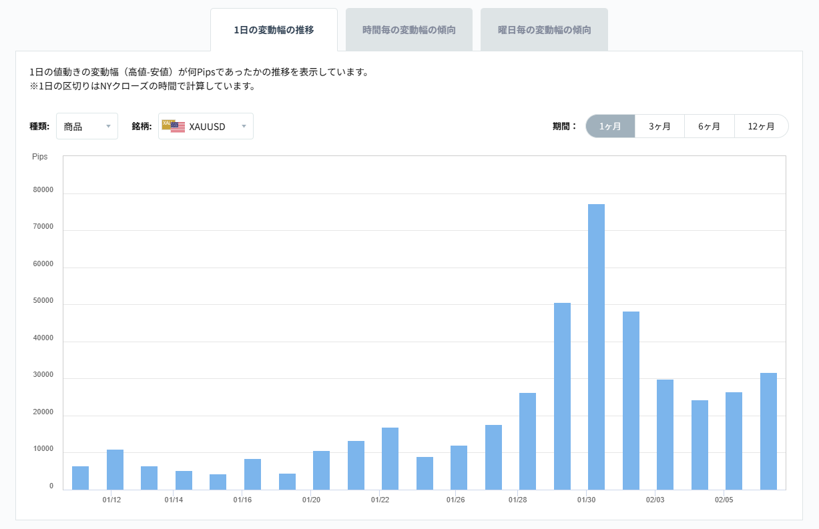Select the active 1日の変動幅の推移 tab

[x=274, y=29]
